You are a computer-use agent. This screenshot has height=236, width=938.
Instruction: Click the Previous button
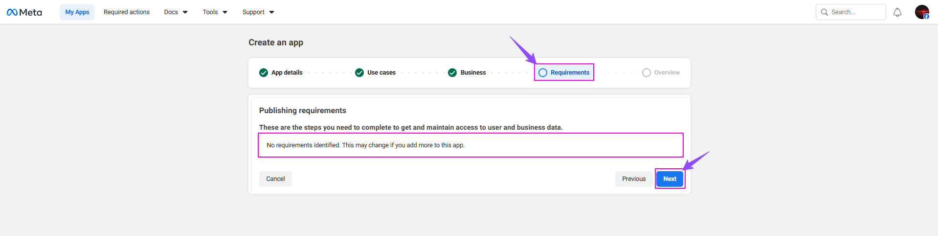[x=634, y=179]
